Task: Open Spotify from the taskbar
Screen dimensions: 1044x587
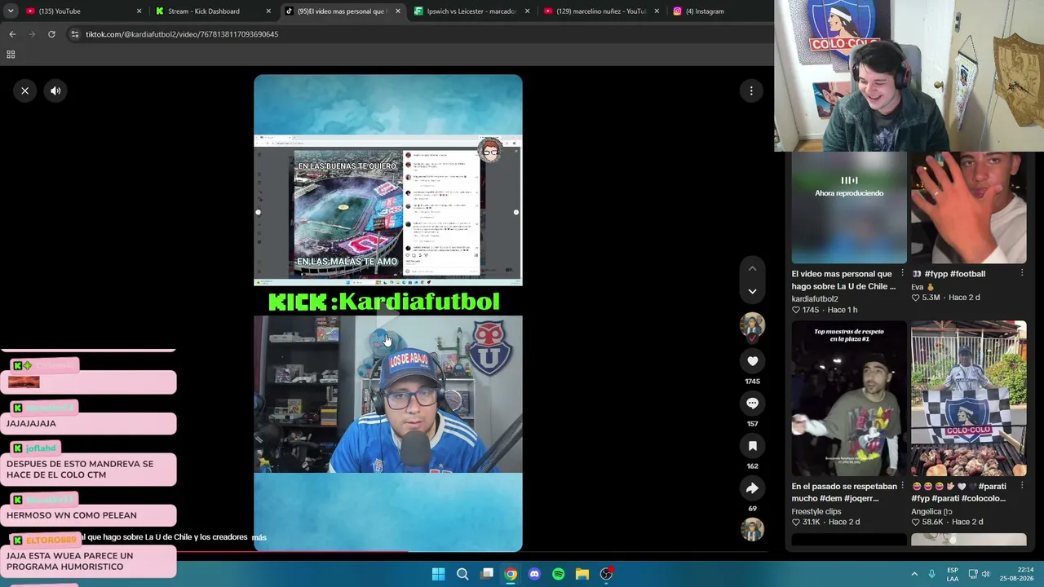Action: (558, 574)
